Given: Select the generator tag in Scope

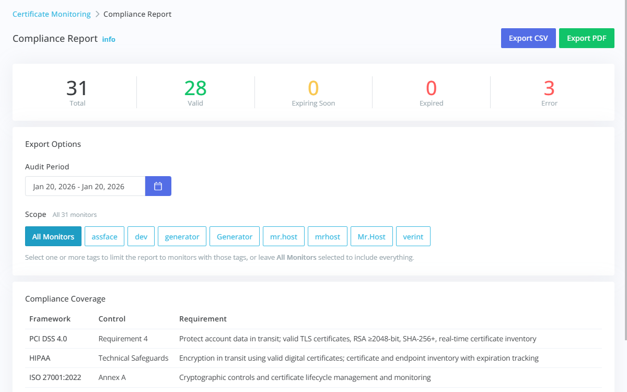Looking at the screenshot, I should [x=182, y=236].
